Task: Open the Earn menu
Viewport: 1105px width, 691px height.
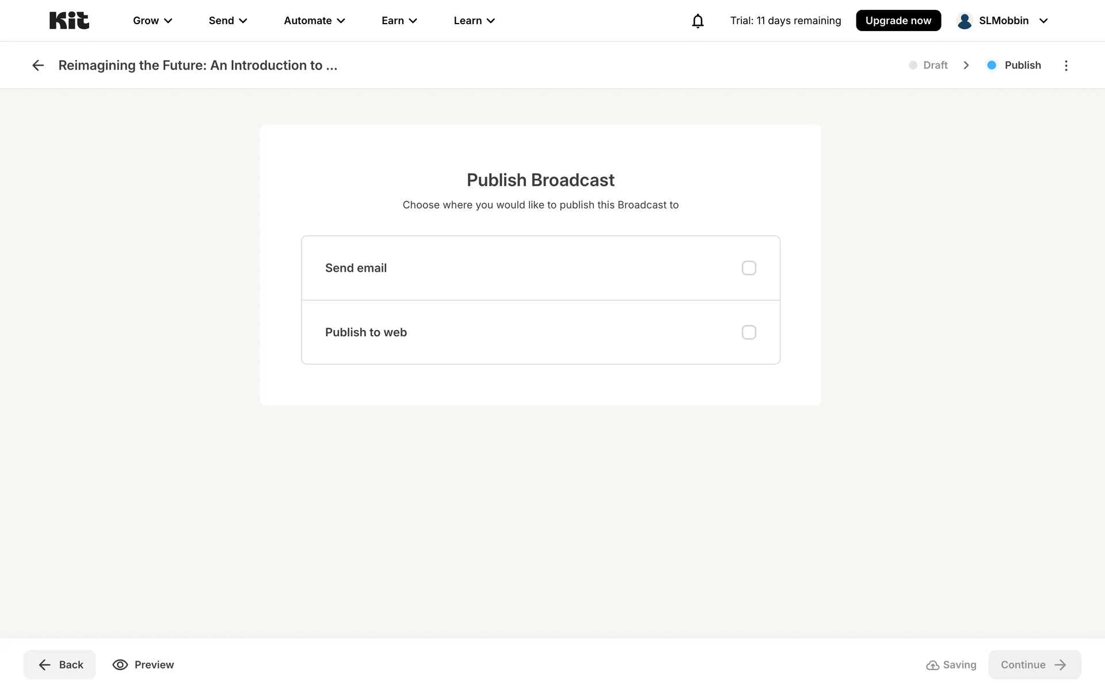Action: (399, 21)
